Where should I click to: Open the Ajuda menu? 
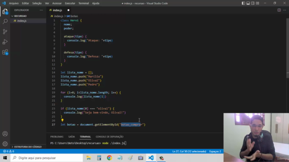tap(96, 3)
